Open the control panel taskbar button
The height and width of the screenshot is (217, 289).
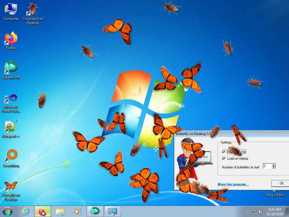click(113, 211)
